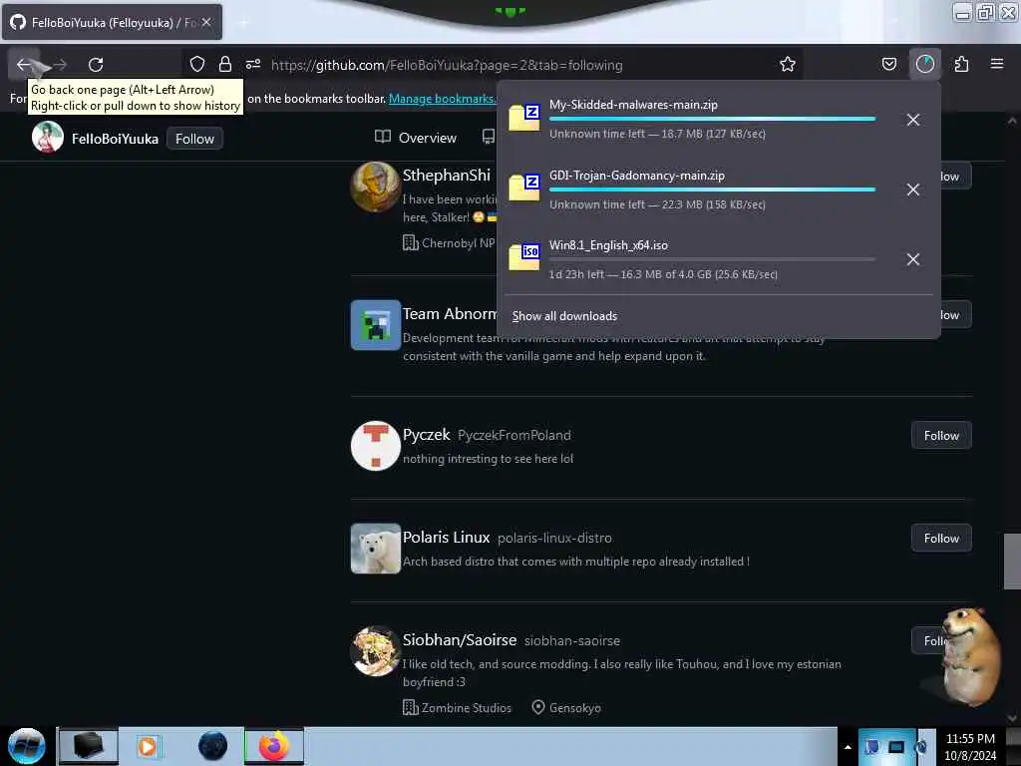Click Zombine Studios organization text

tap(467, 708)
